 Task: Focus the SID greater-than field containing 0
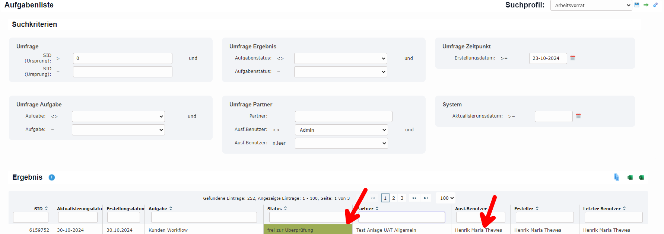click(123, 58)
